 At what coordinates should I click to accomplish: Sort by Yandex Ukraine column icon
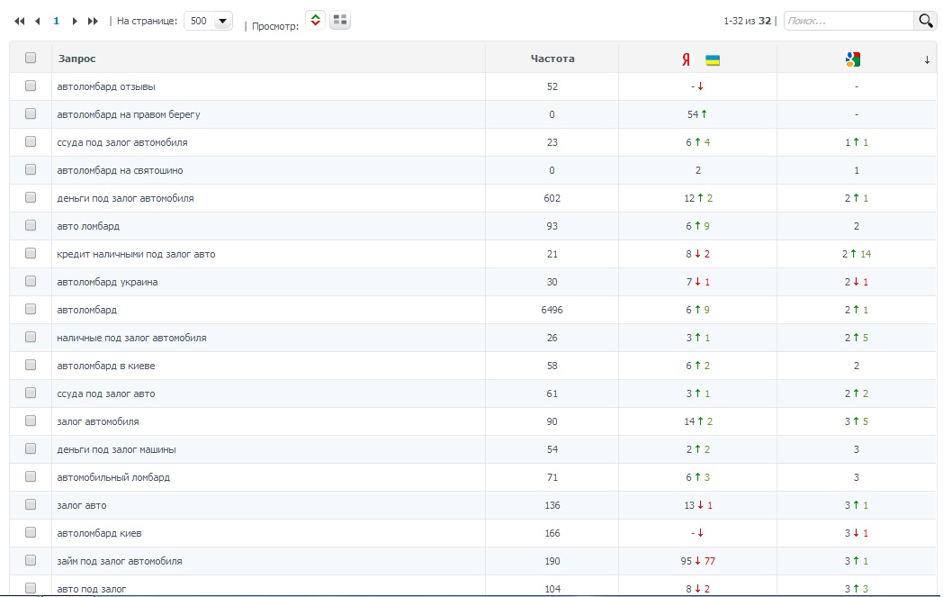698,59
